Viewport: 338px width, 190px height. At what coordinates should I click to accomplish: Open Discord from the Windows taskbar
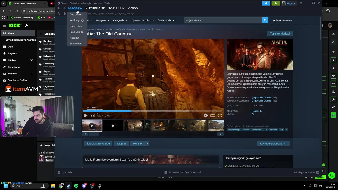click(x=84, y=186)
